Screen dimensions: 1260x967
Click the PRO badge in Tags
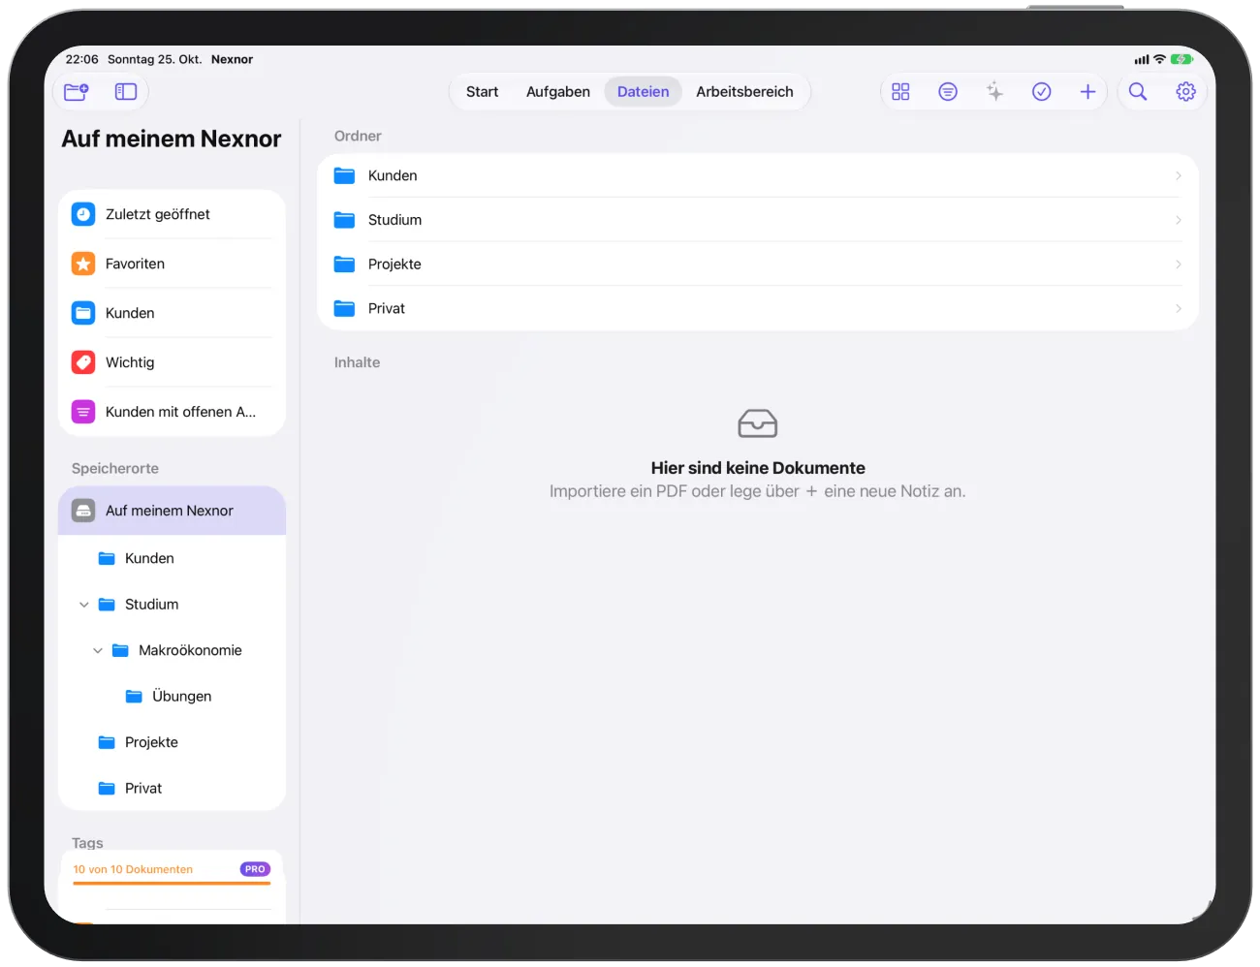(x=255, y=869)
